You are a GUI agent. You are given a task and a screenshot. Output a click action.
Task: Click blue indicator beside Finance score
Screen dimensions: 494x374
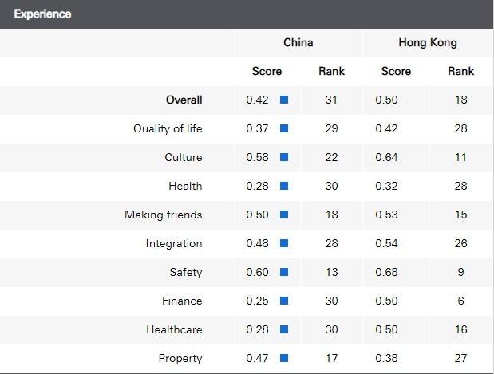pos(284,301)
